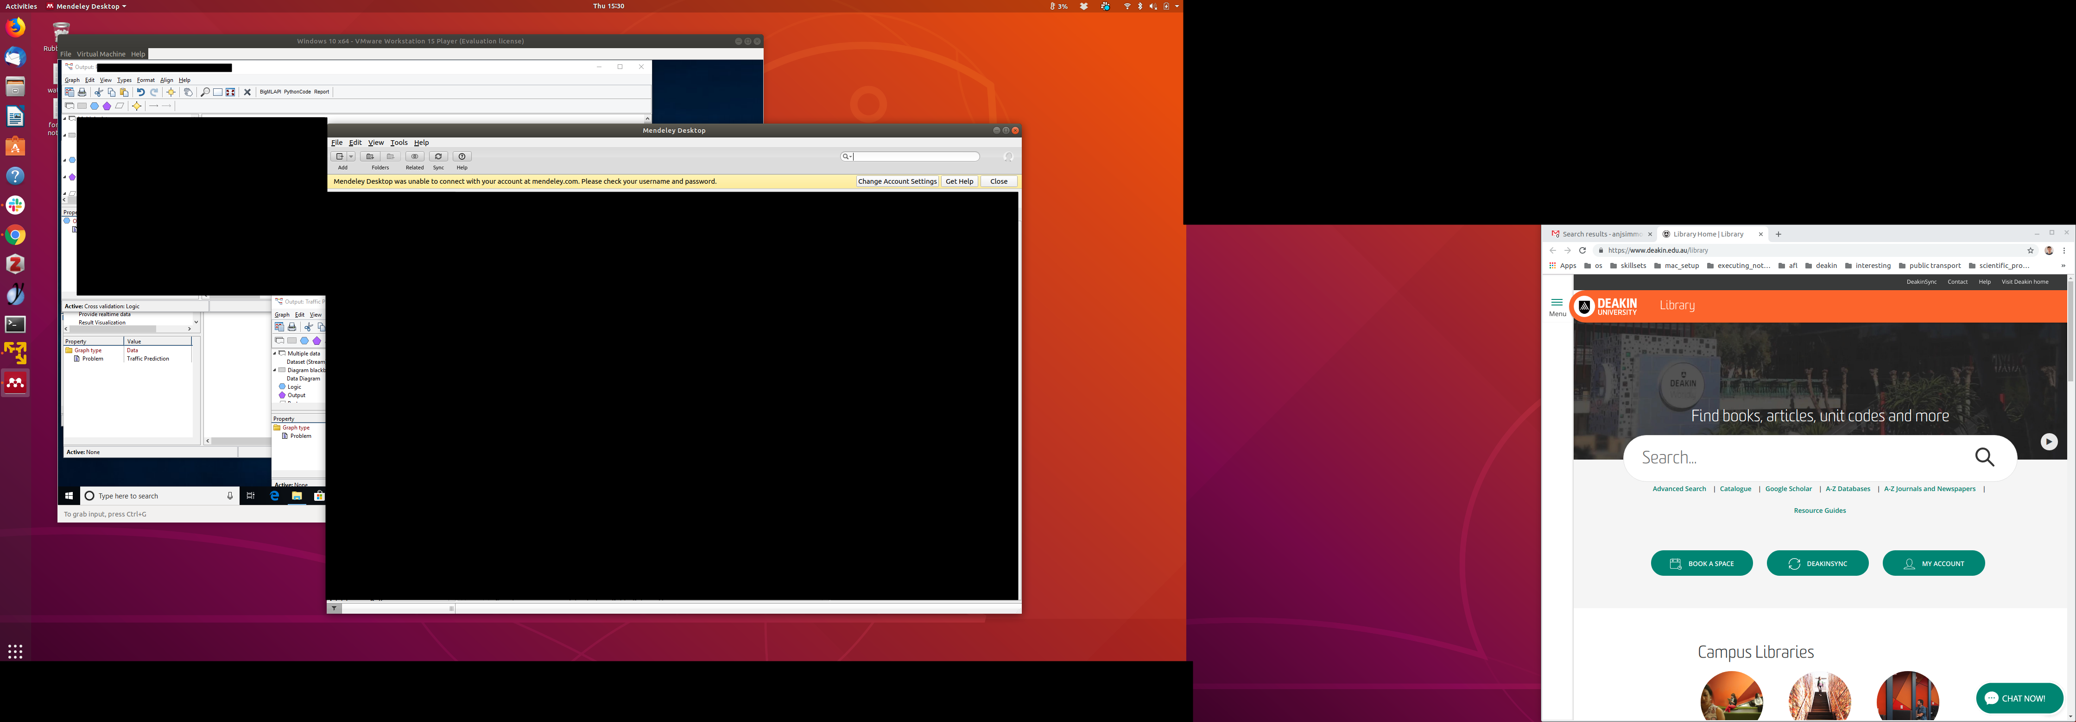Click the scissors cut icon
This screenshot has height=722, width=2076.
tap(98, 93)
